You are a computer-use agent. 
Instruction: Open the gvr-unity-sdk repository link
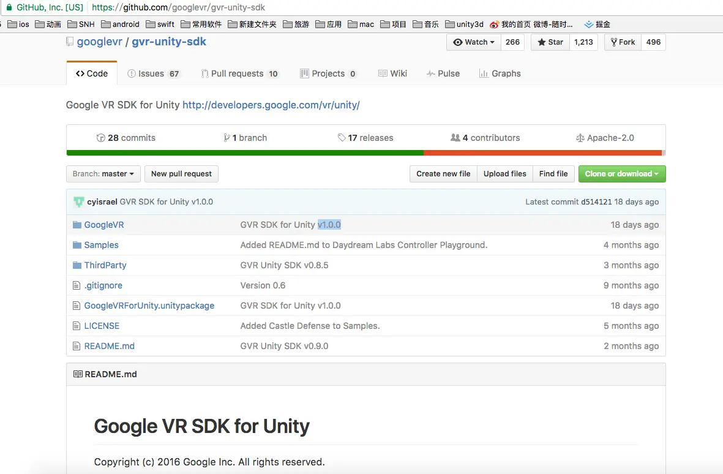click(x=169, y=42)
